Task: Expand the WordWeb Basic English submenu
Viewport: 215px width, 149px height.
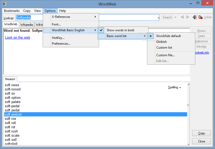Action: click(x=70, y=30)
